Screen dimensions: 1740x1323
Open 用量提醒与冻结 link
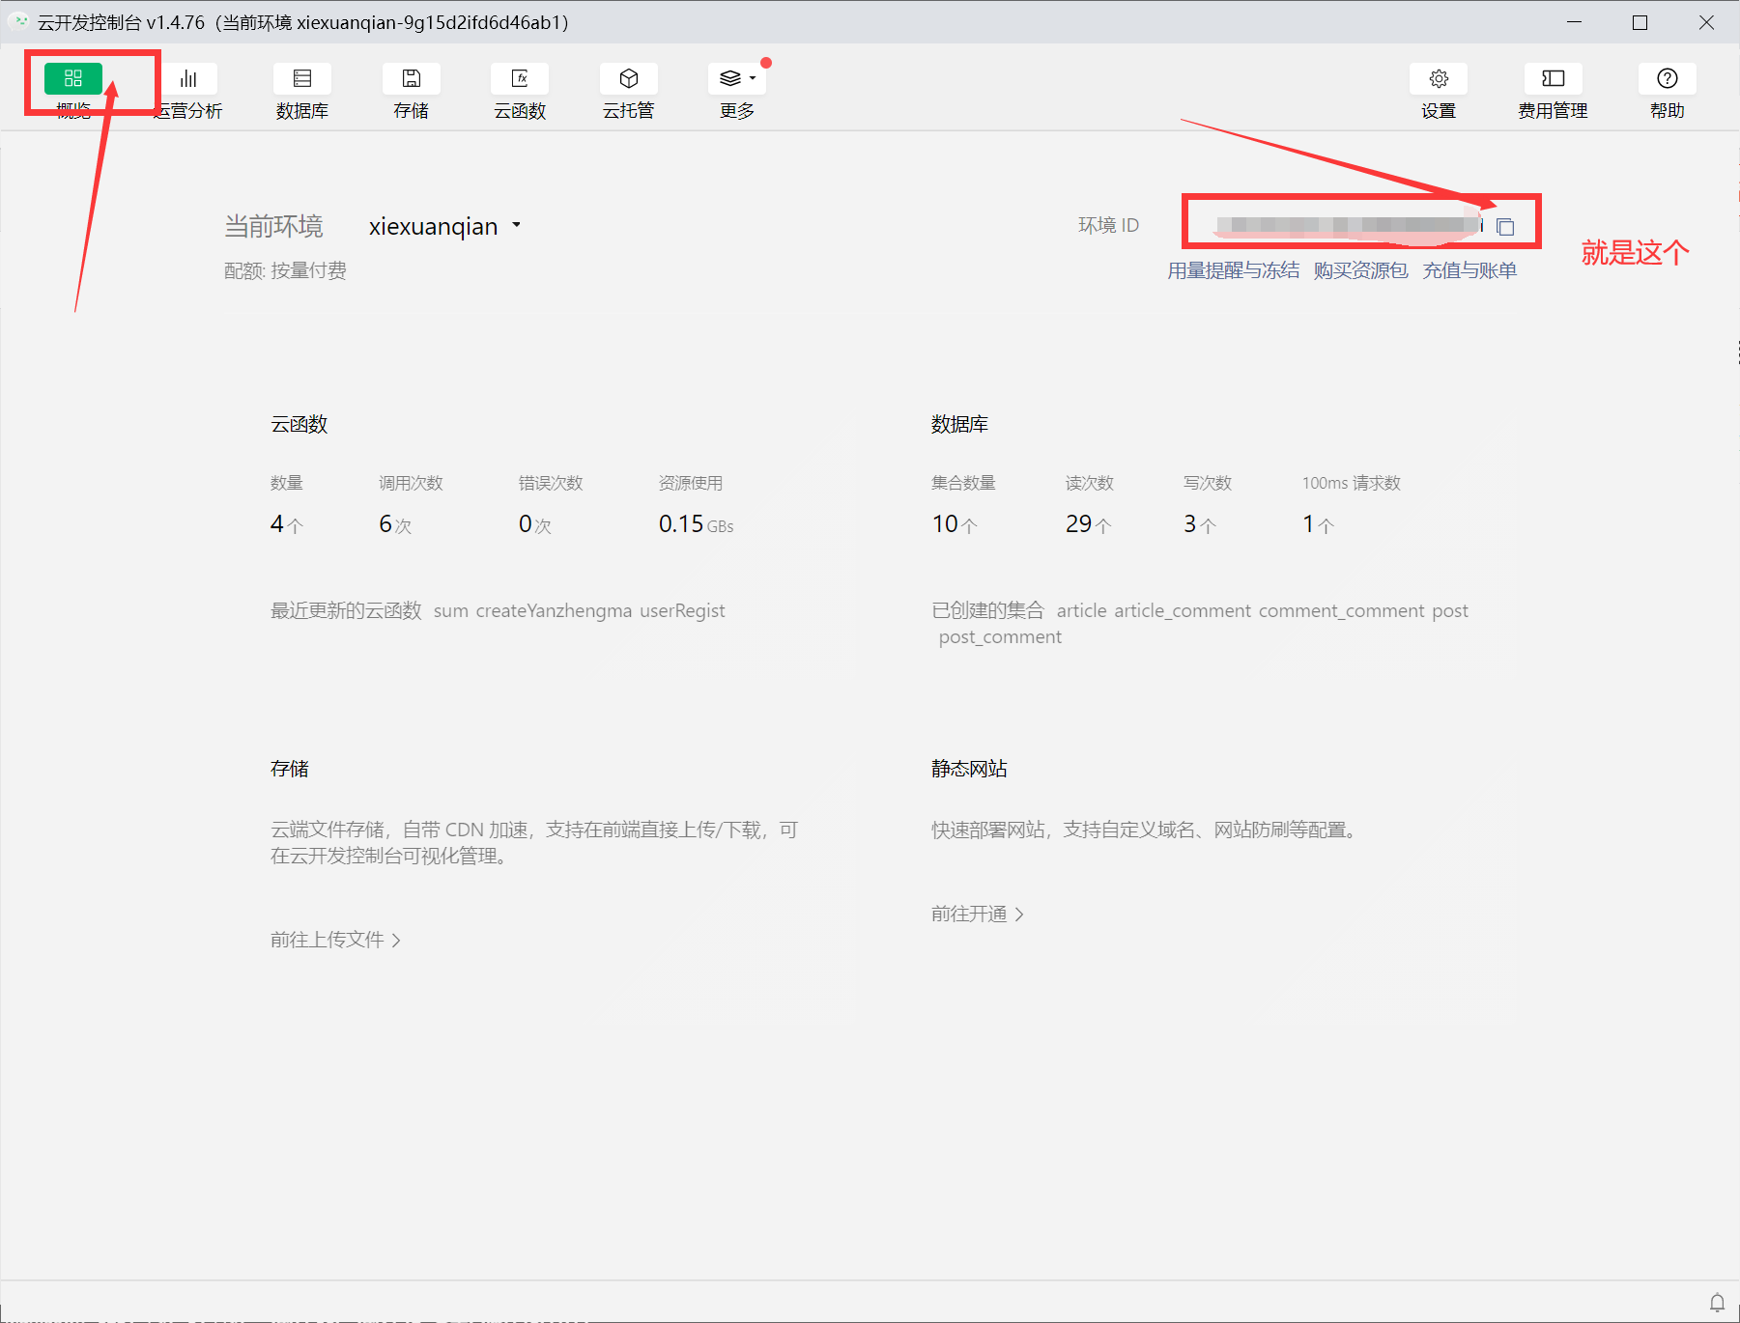pyautogui.click(x=1234, y=270)
